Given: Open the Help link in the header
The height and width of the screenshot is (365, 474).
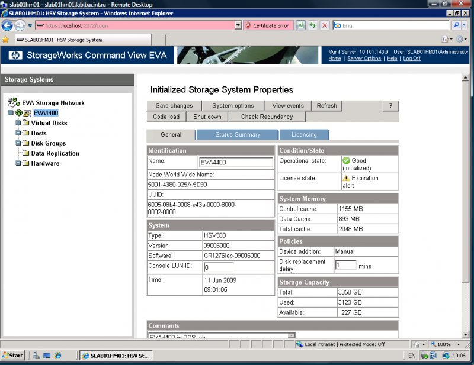Looking at the screenshot, I should pos(392,59).
